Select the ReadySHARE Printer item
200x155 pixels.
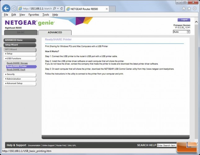tap(21, 66)
